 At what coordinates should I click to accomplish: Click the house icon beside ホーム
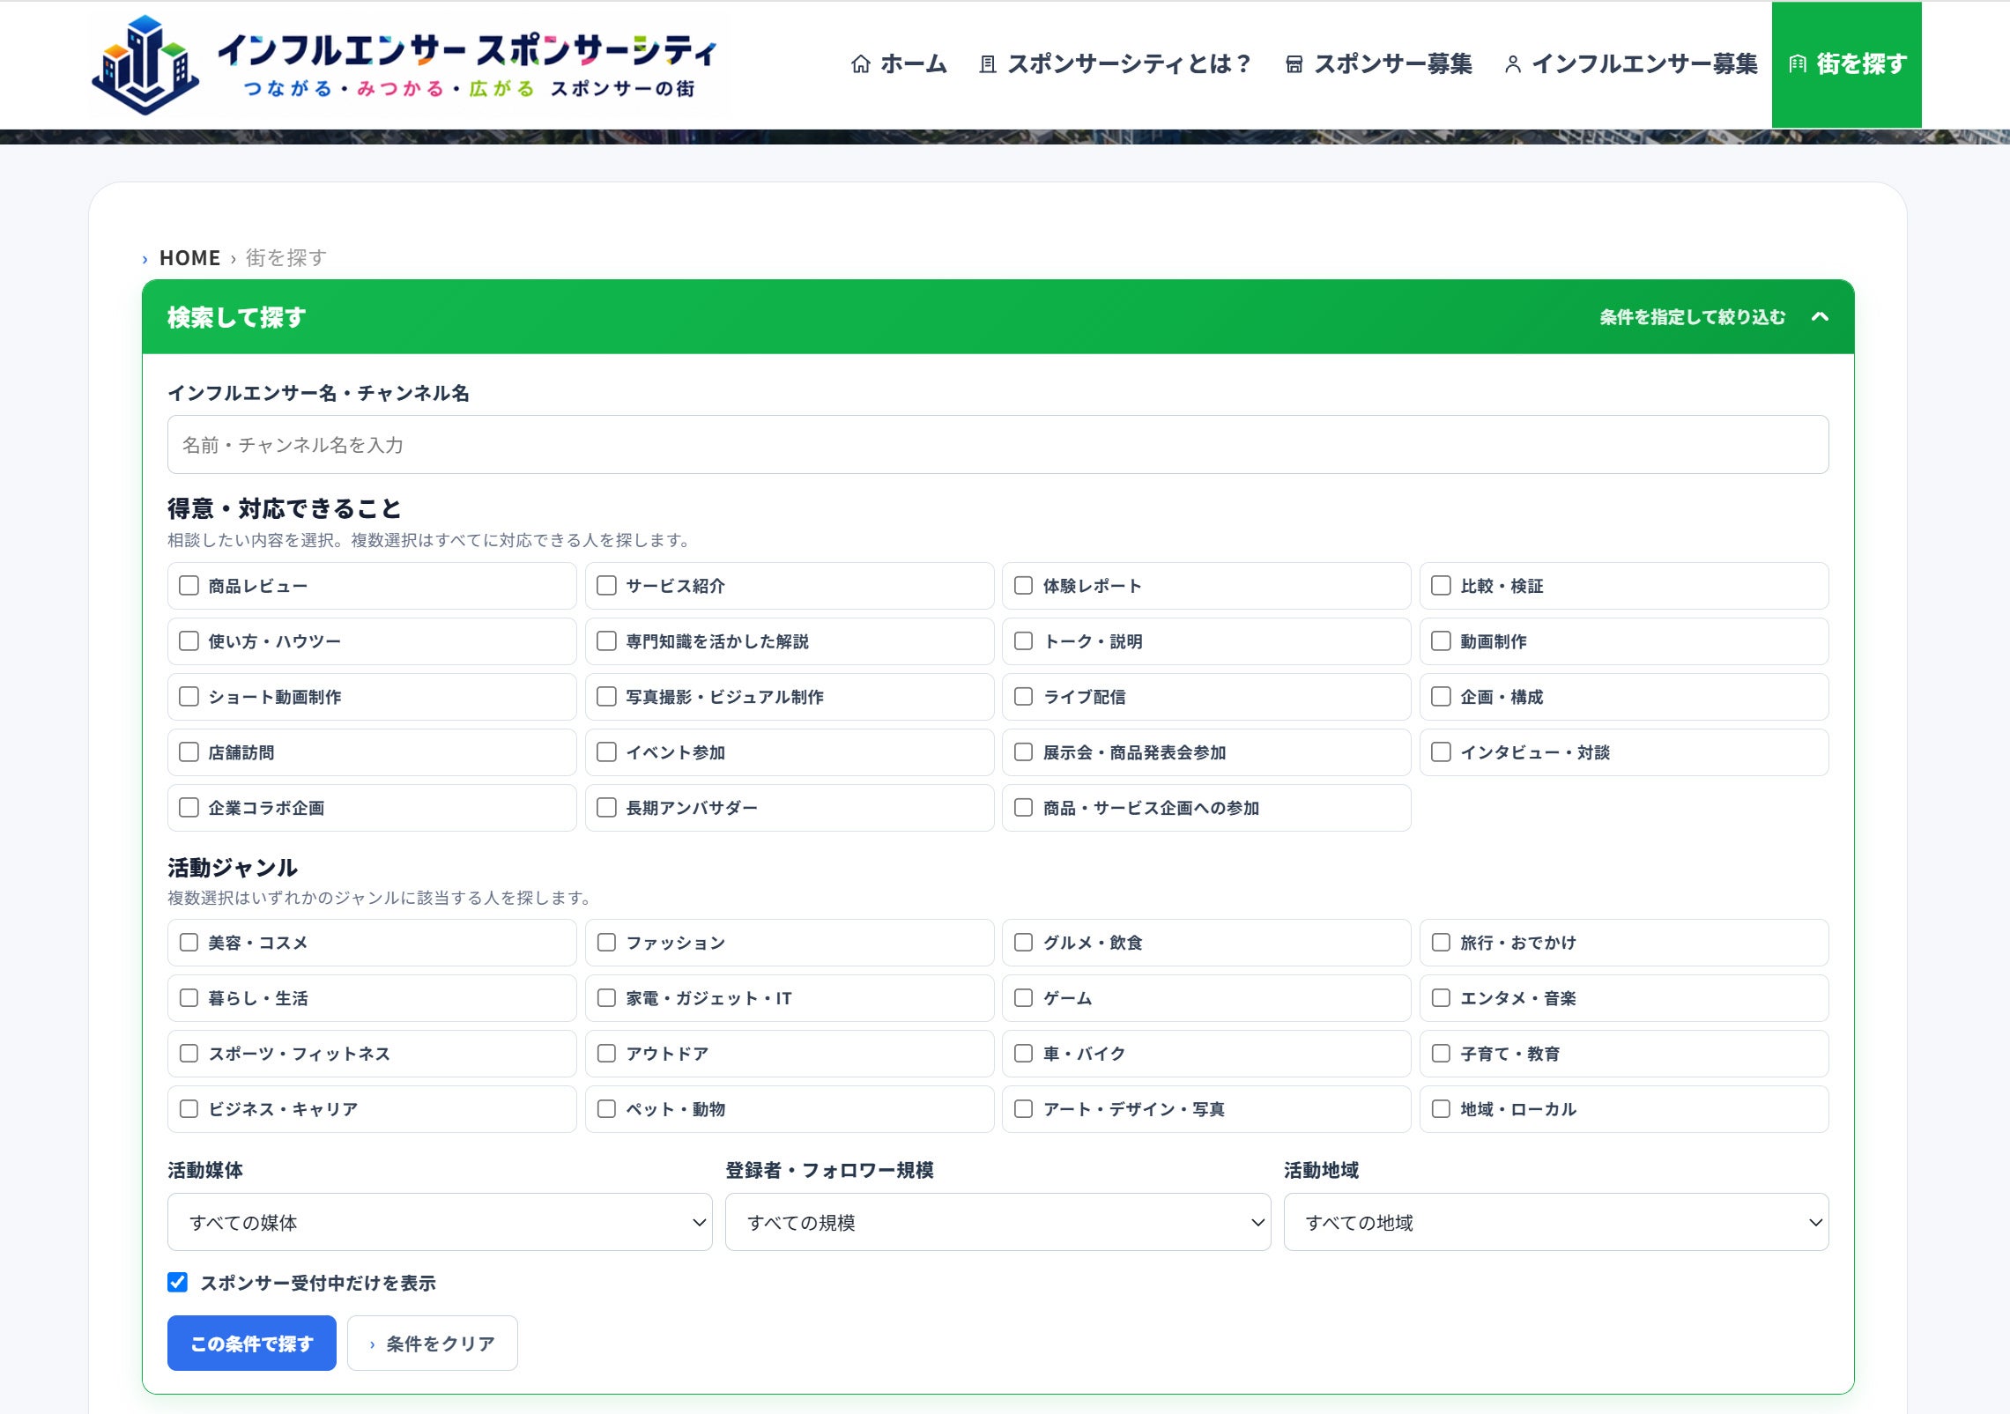pyautogui.click(x=861, y=64)
